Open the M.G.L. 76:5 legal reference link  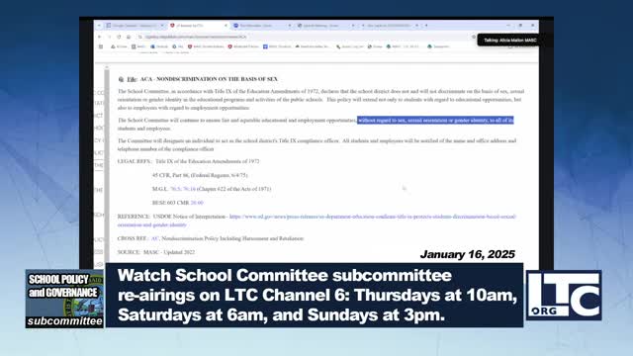[176, 189]
